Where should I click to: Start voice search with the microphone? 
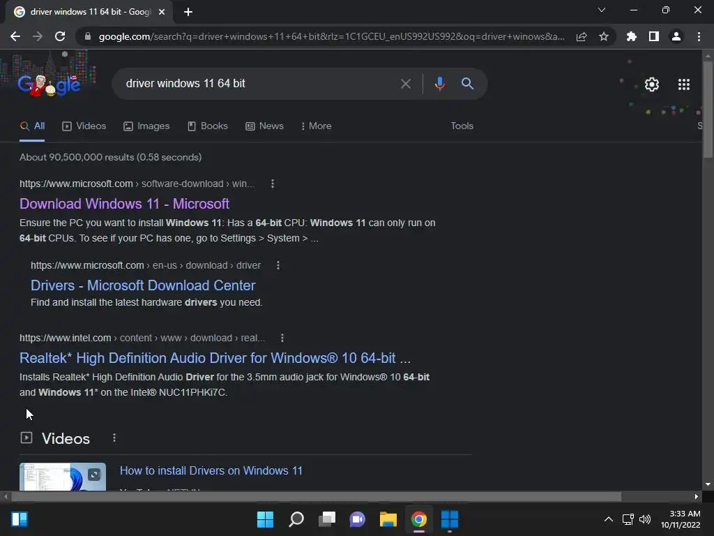click(x=439, y=84)
